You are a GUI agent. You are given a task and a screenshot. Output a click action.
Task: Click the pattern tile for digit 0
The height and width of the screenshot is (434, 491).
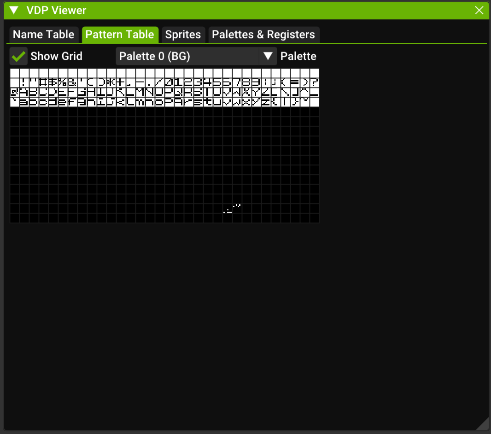170,83
